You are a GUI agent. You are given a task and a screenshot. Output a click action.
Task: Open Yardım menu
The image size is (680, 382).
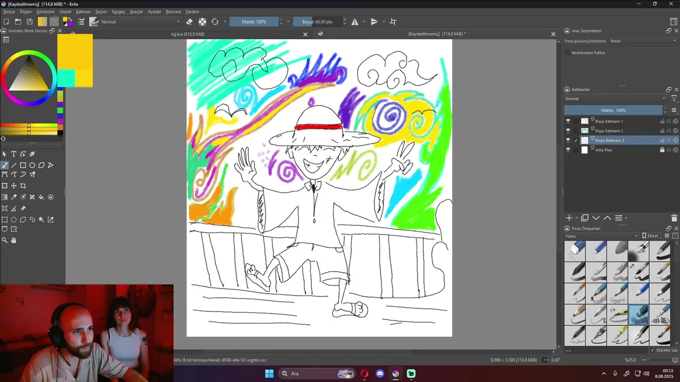click(192, 12)
